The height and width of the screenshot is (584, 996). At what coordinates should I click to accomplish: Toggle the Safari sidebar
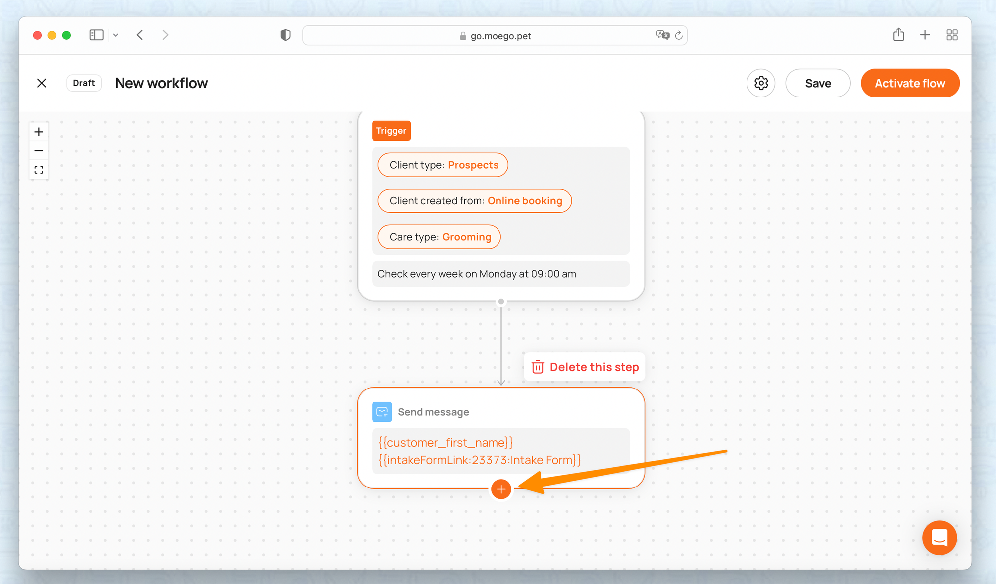pyautogui.click(x=96, y=35)
